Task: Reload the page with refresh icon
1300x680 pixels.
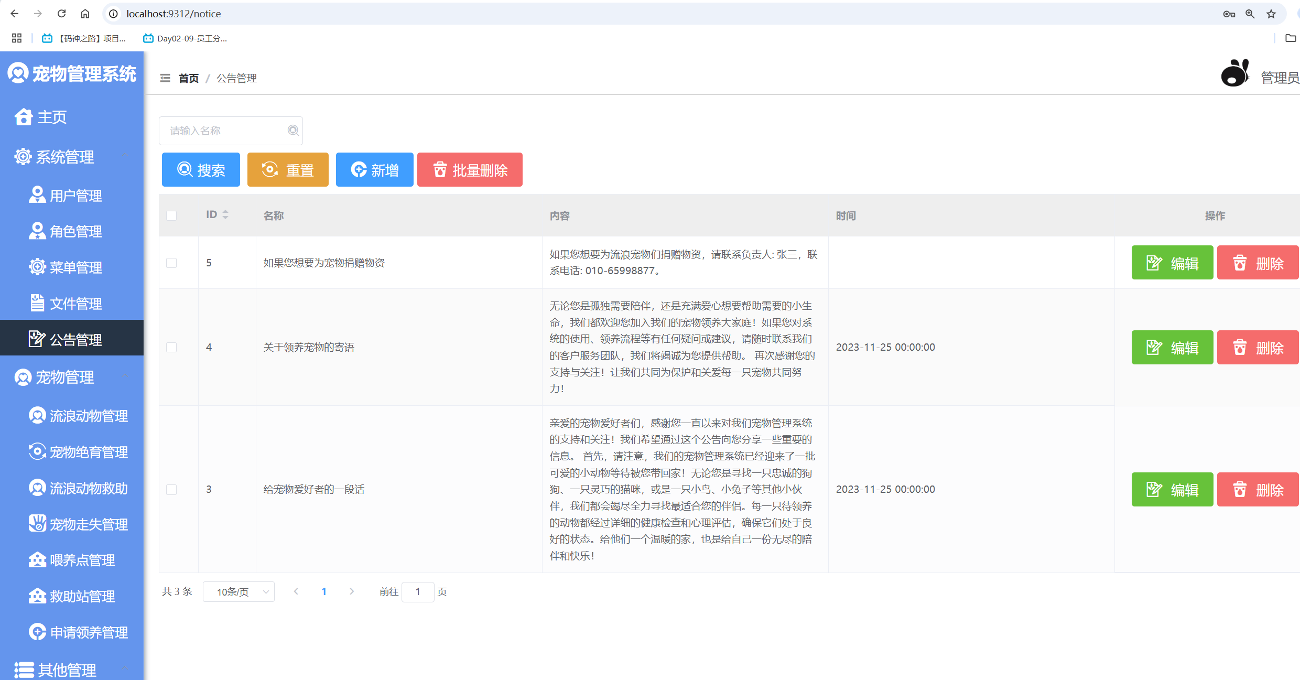Action: 61,14
